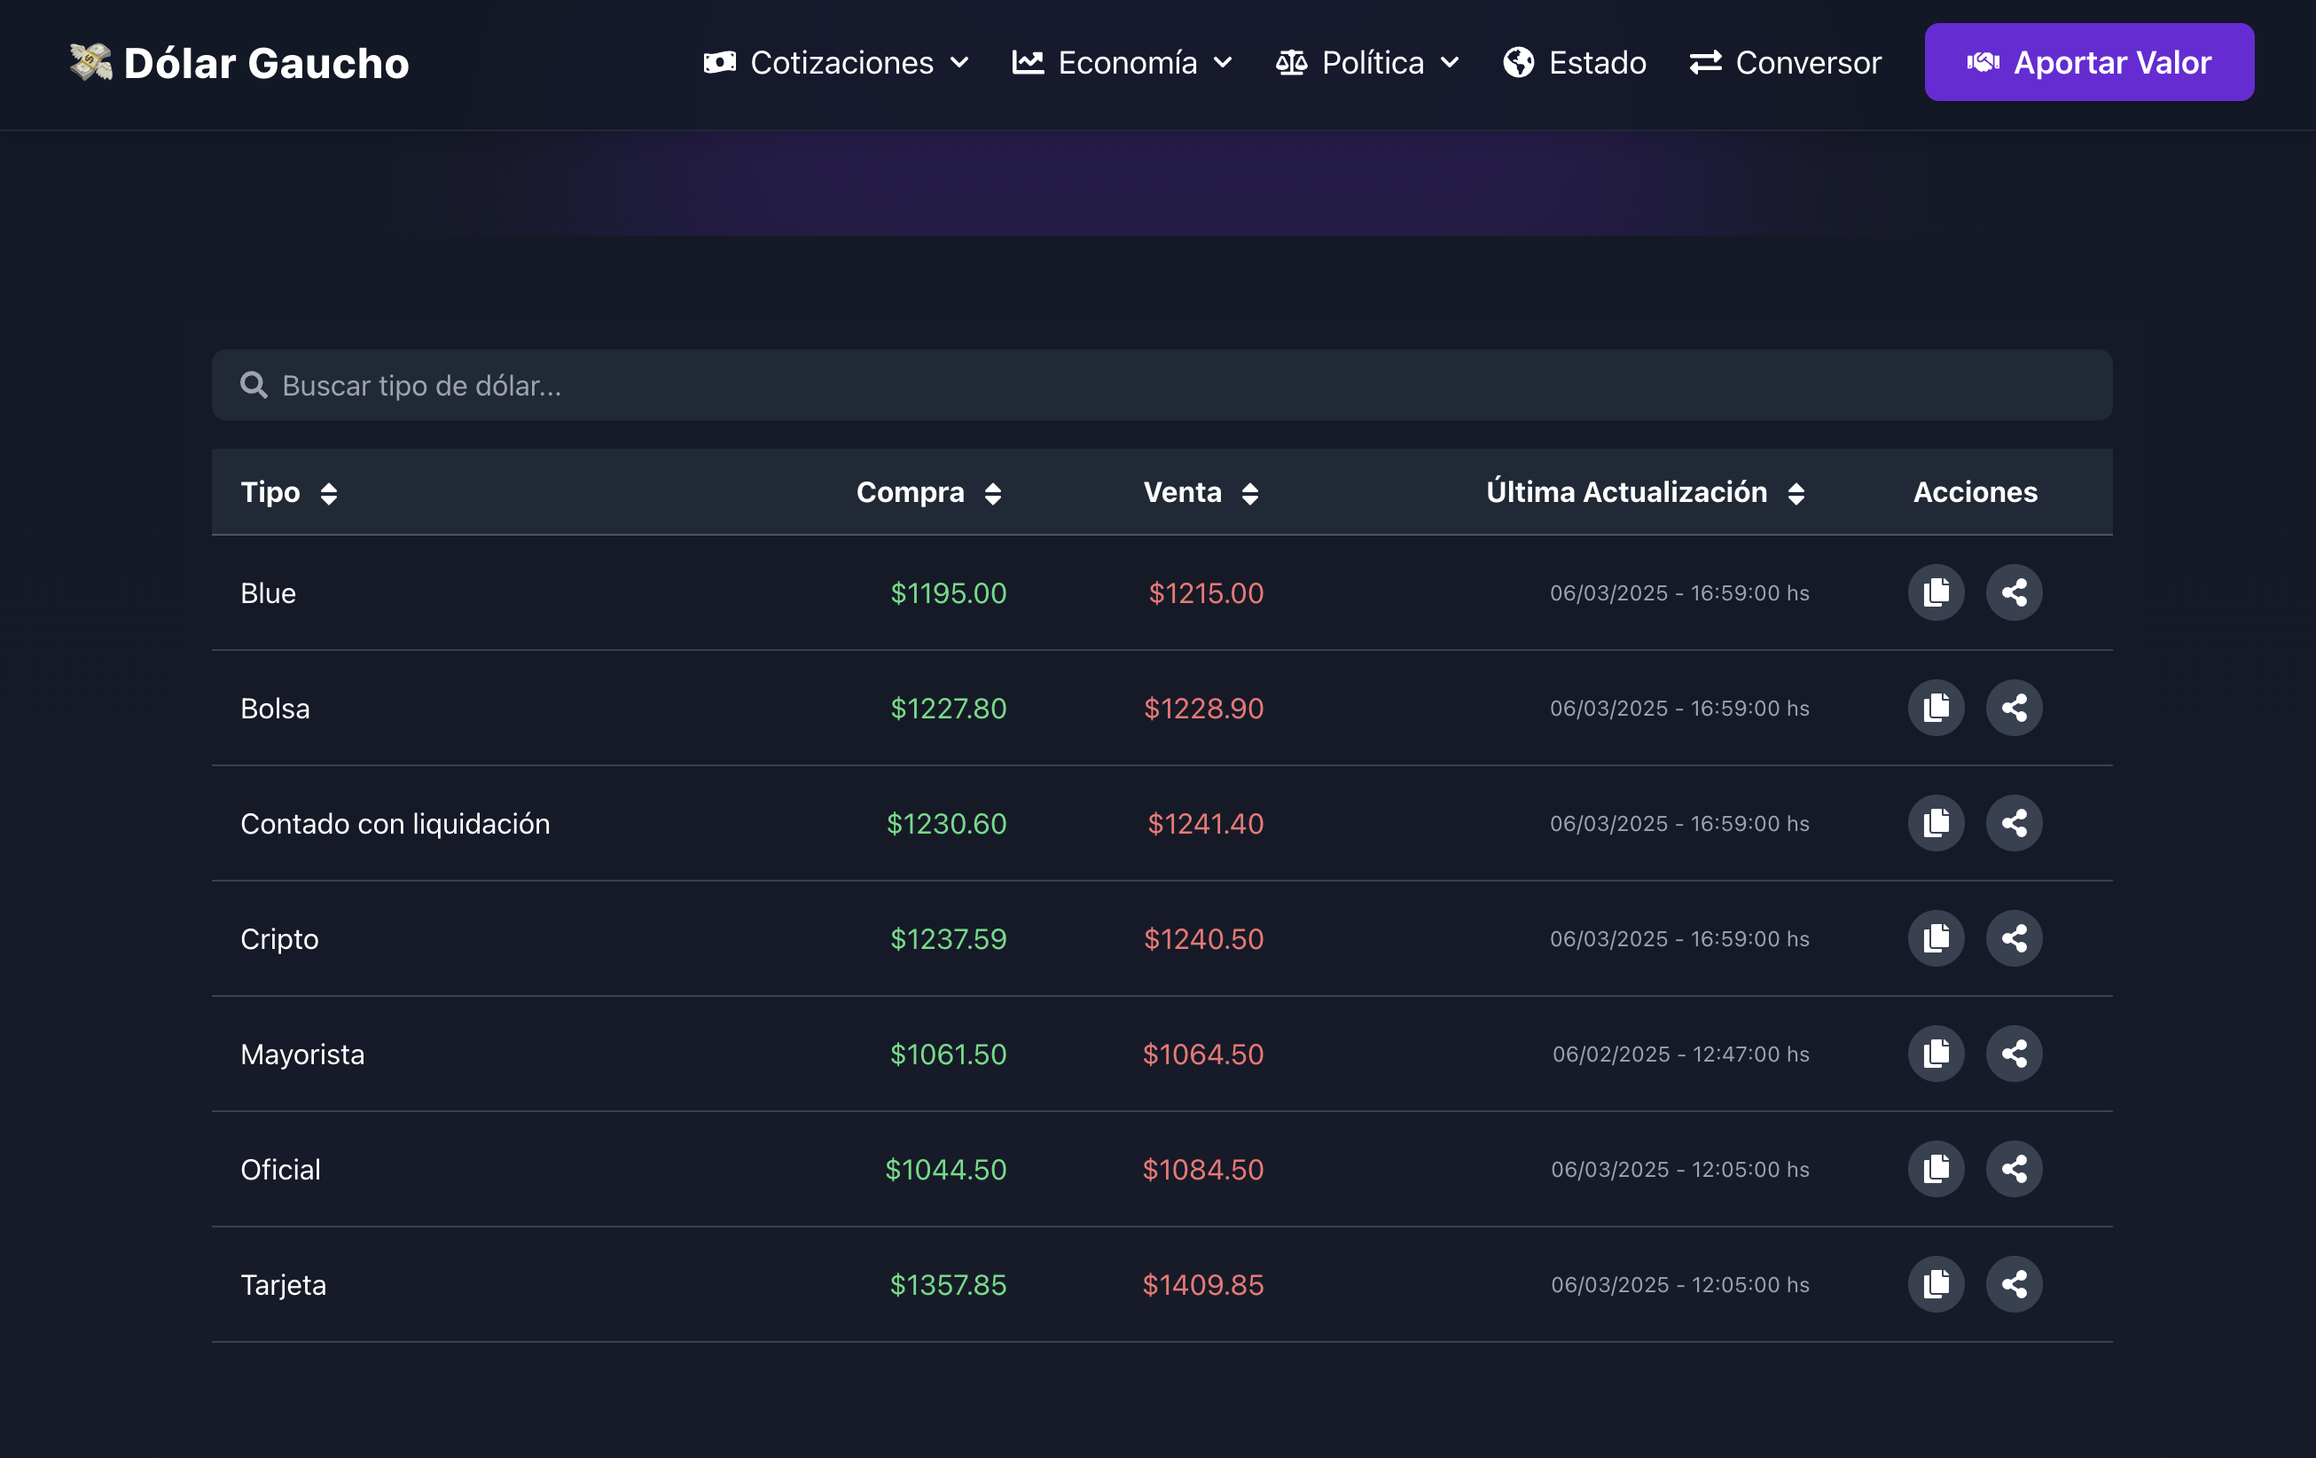
Task: Click the Venta column header label
Action: (1182, 492)
